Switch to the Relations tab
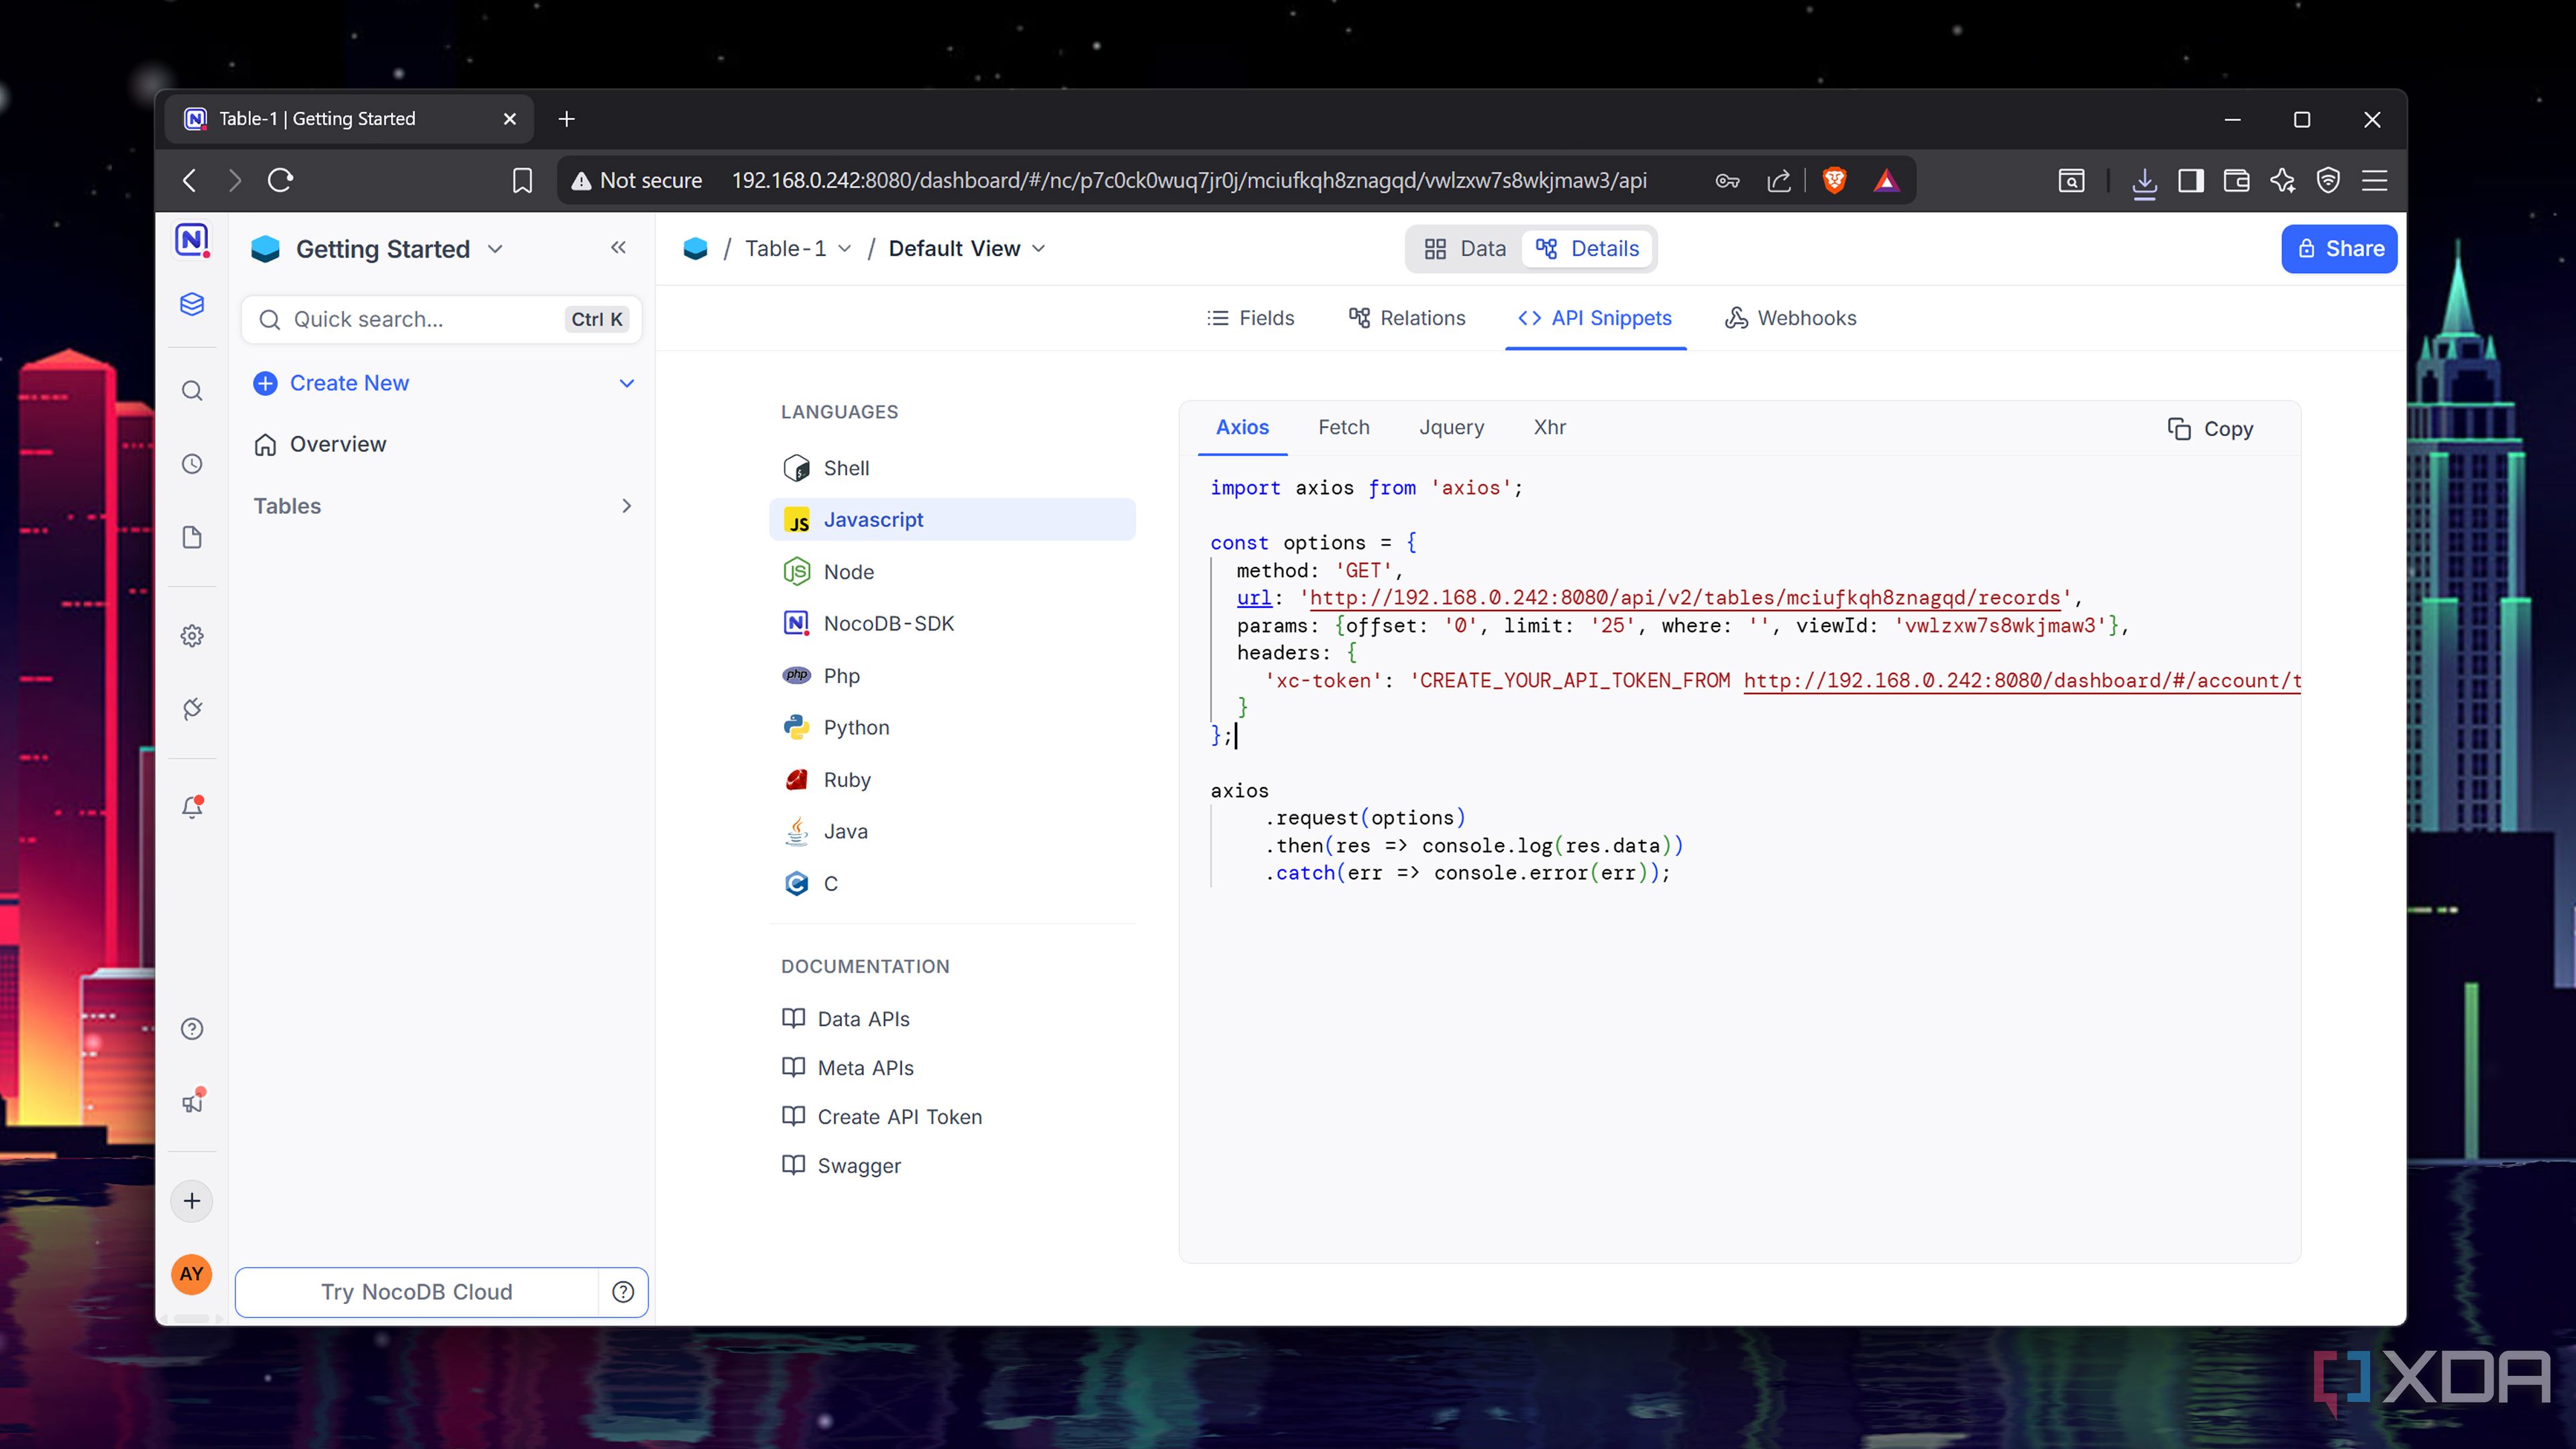The image size is (2576, 1449). click(x=1407, y=318)
